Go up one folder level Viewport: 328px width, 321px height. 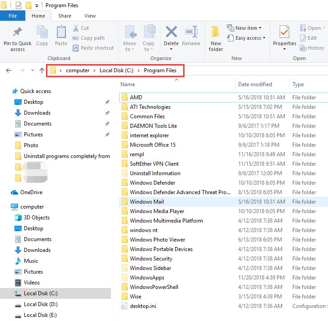click(x=42, y=70)
